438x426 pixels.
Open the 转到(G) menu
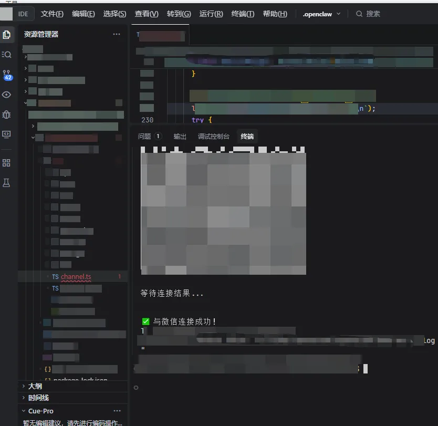(179, 14)
